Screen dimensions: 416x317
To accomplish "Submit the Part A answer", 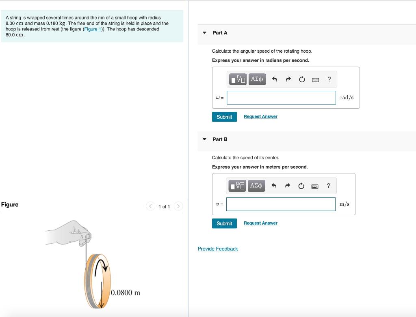I will coord(224,117).
